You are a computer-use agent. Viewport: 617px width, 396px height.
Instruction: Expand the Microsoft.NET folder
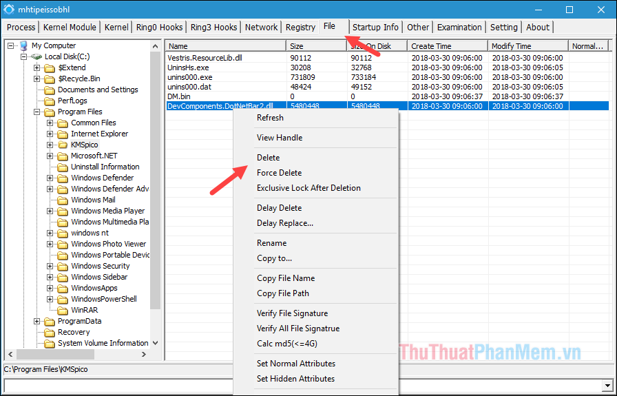[x=50, y=156]
